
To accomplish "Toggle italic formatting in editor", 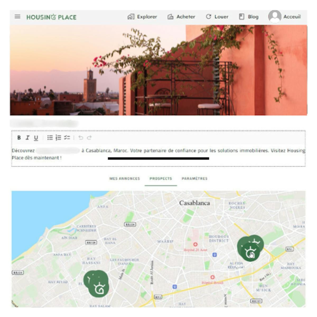I will (27, 138).
